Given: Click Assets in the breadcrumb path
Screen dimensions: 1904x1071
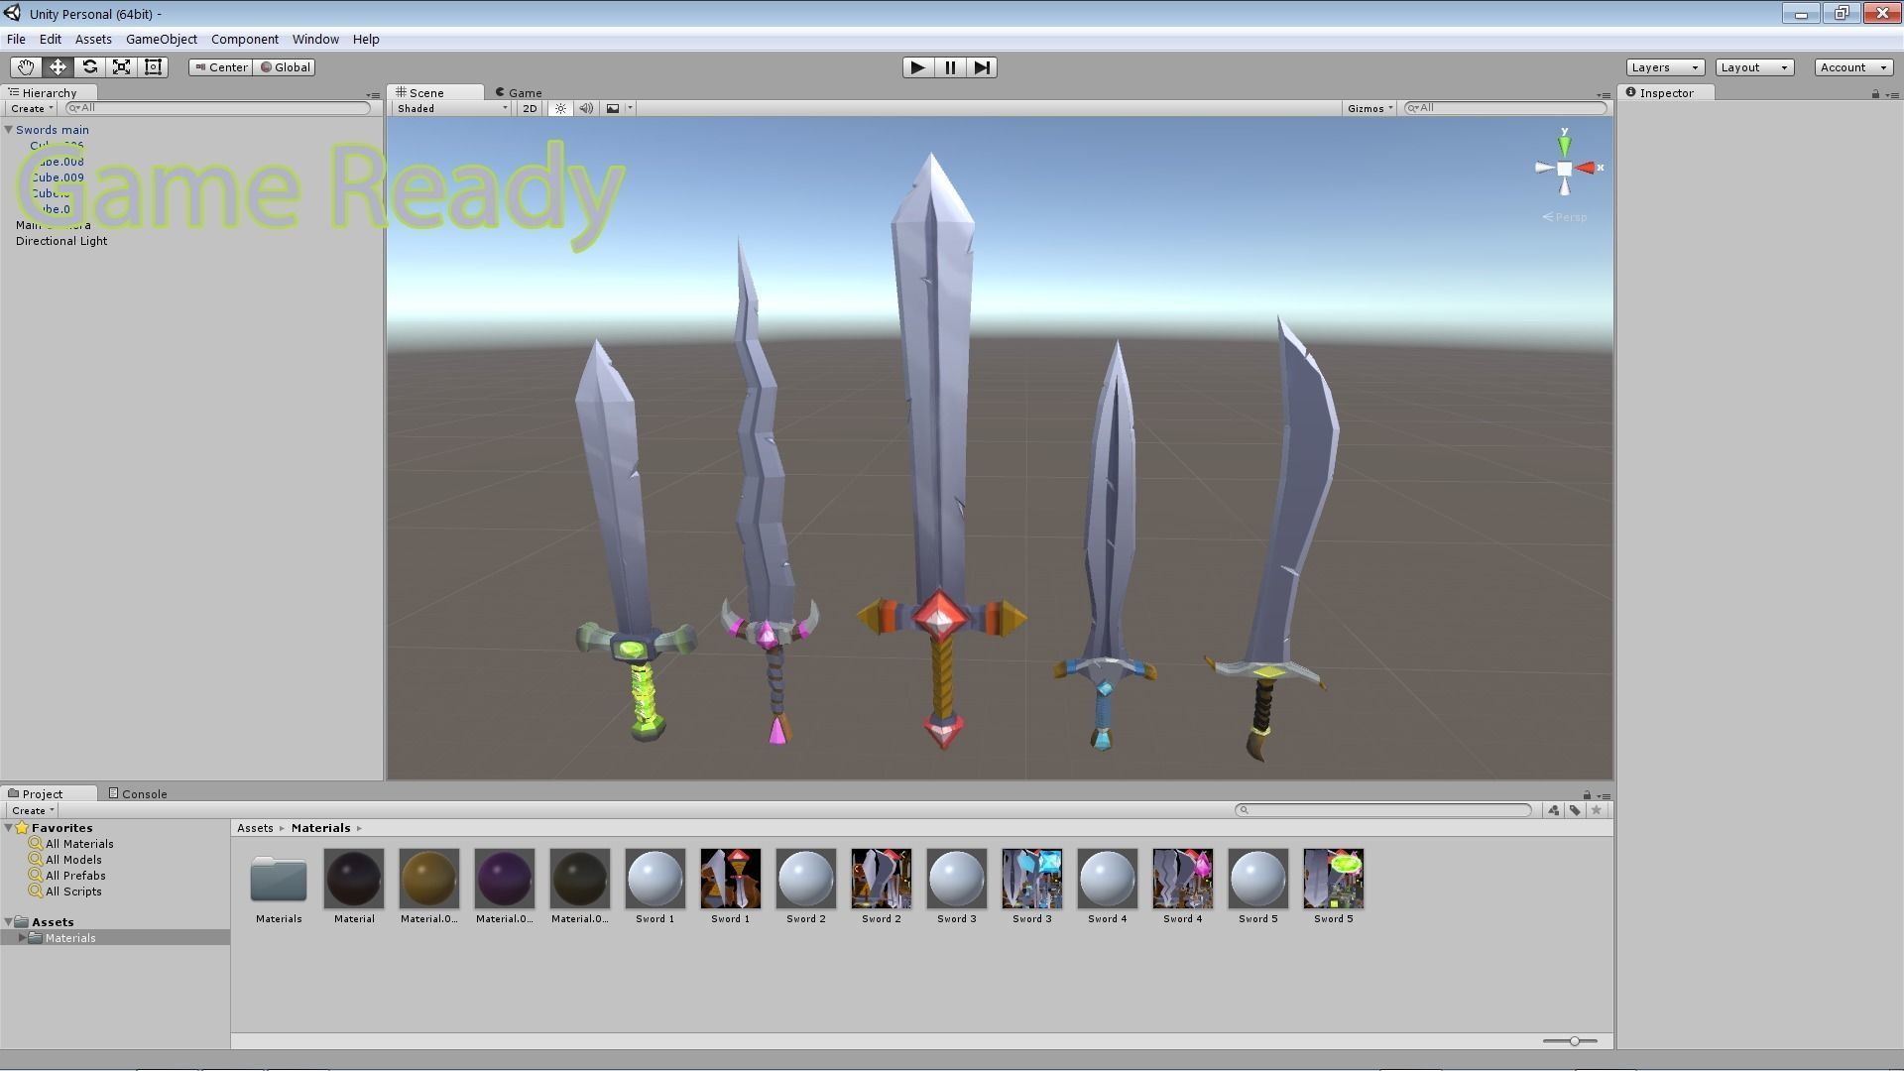Looking at the screenshot, I should 255,828.
